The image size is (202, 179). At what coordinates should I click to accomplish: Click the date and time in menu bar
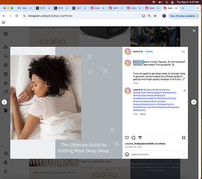[188, 2]
